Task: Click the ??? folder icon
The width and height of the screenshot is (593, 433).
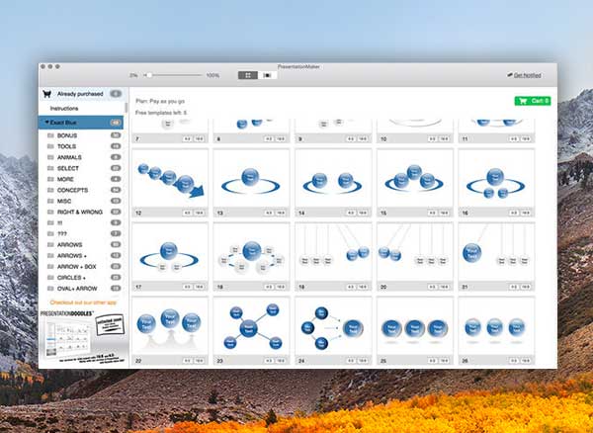Action: [x=50, y=234]
